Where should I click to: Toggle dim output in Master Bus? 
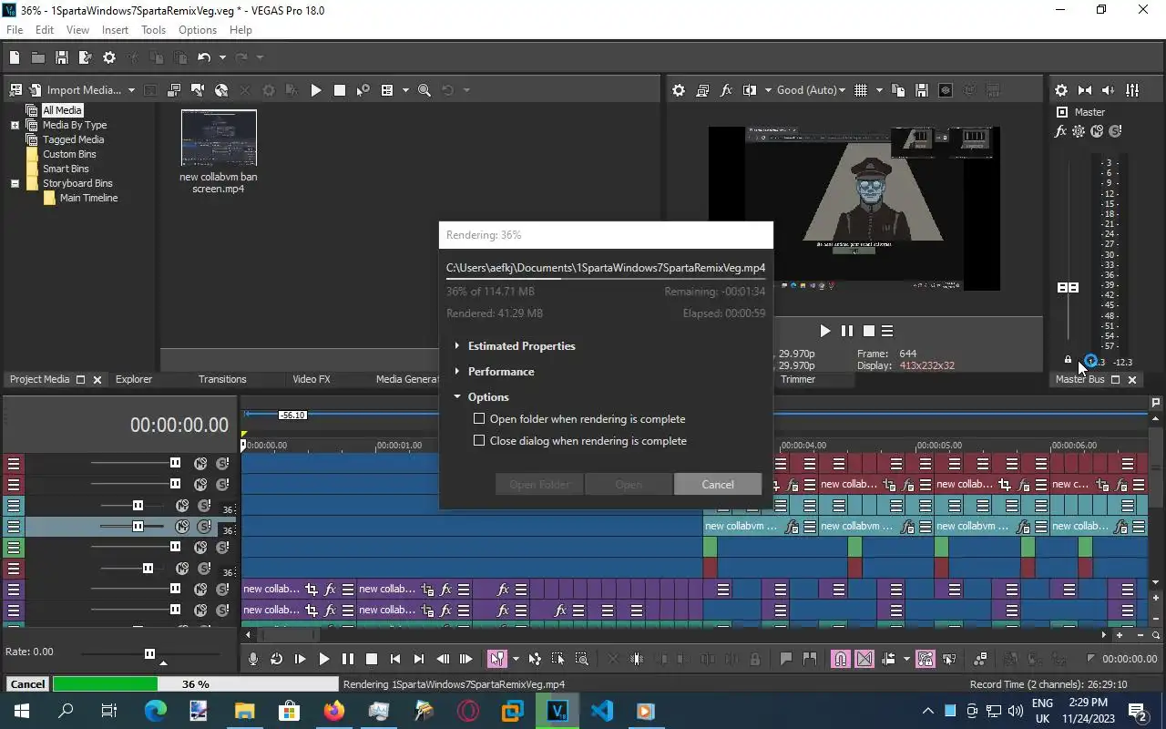click(1109, 90)
